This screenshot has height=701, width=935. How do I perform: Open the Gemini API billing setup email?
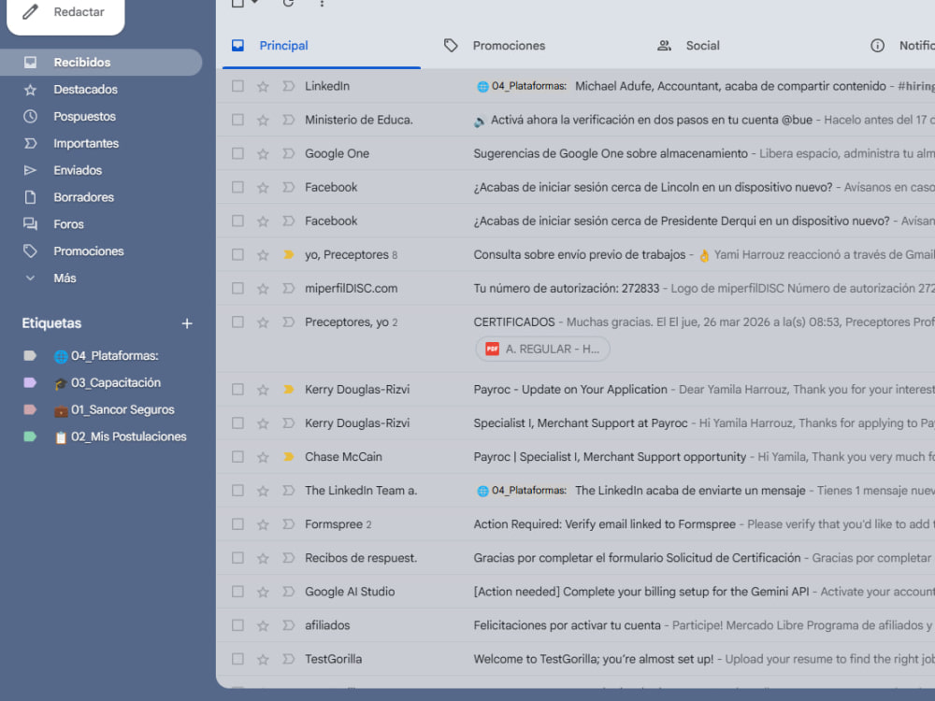click(x=575, y=592)
